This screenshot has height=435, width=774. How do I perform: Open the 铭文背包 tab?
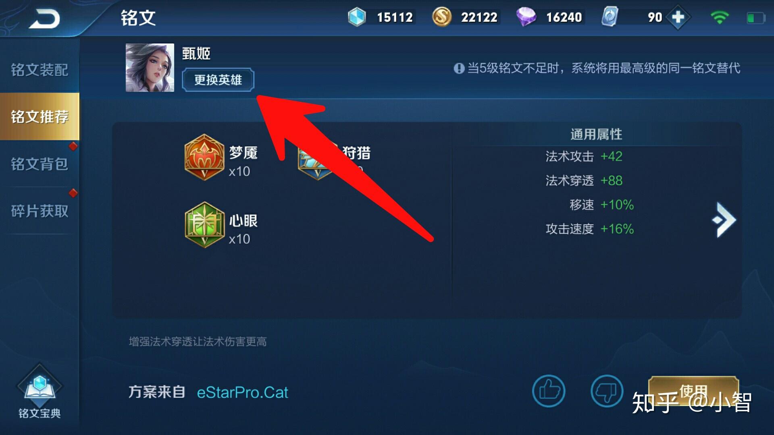point(40,164)
